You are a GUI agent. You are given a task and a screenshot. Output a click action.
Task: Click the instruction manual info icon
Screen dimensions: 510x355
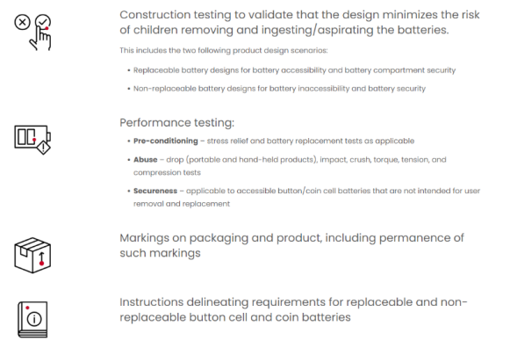tap(32, 320)
